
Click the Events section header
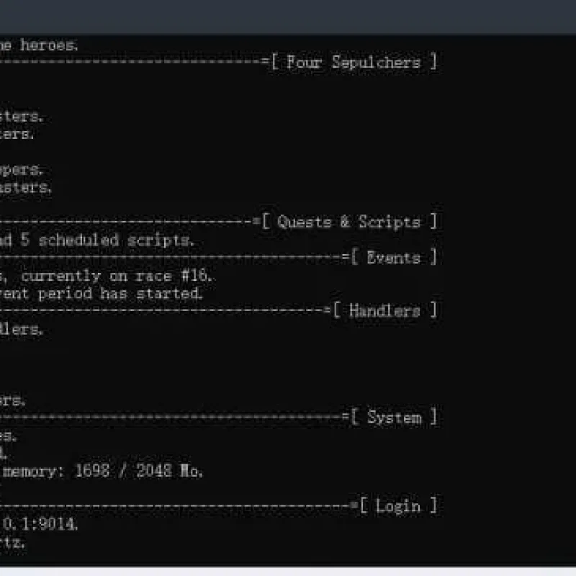393,257
